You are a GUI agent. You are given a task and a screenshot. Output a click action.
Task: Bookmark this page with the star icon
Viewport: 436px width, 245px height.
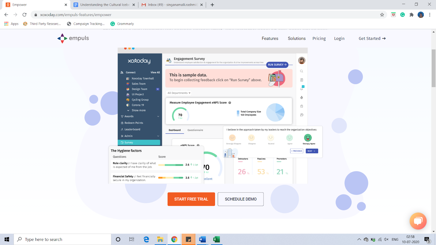[382, 15]
